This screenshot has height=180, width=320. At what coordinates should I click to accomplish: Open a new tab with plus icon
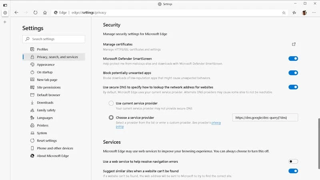pyautogui.click(x=5, y=22)
